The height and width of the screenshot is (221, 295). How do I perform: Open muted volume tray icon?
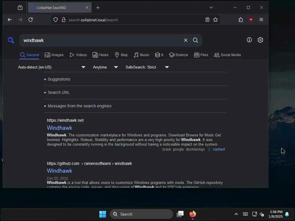tap(262, 214)
